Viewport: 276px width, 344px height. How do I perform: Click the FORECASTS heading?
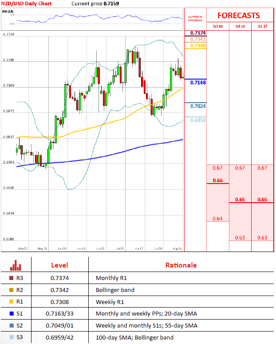tap(238, 16)
